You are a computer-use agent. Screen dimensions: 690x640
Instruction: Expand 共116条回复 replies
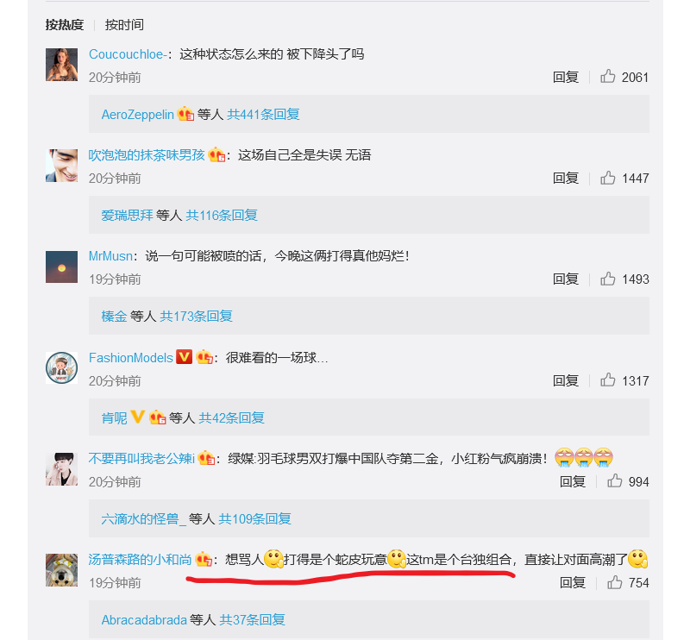click(222, 216)
